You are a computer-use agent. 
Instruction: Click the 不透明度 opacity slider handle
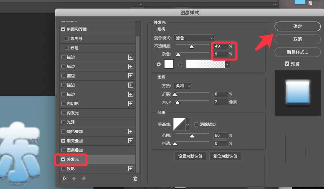pos(192,46)
